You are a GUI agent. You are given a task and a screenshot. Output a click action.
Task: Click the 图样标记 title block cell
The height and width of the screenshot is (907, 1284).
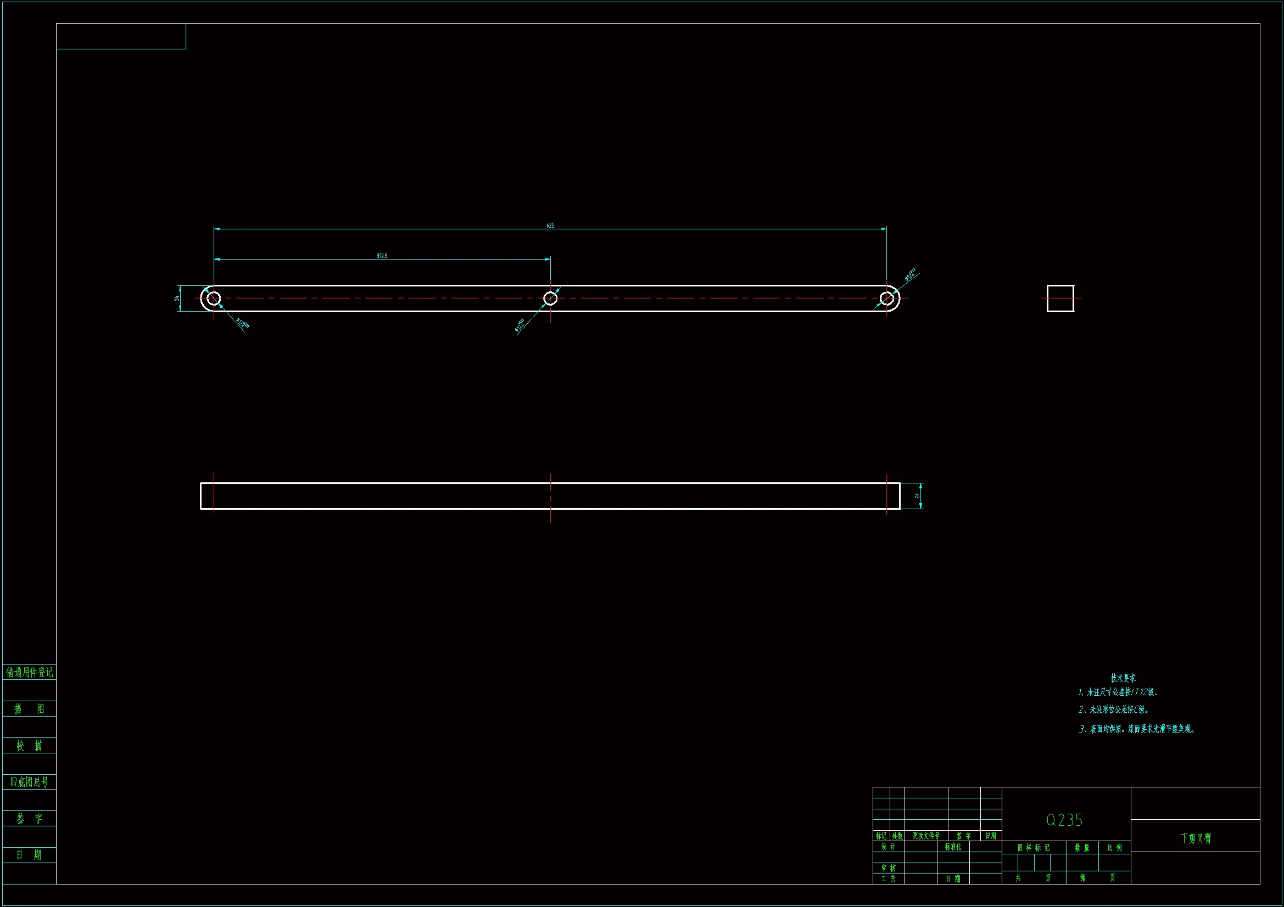(1034, 848)
